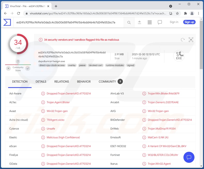Click the upload file icon
204x169 pixels.
click(x=139, y=23)
